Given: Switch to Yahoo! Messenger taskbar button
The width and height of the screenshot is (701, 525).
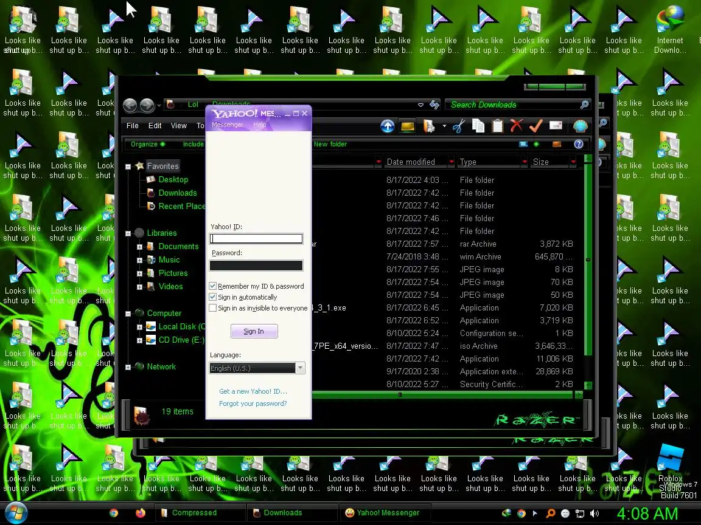Looking at the screenshot, I should point(385,513).
